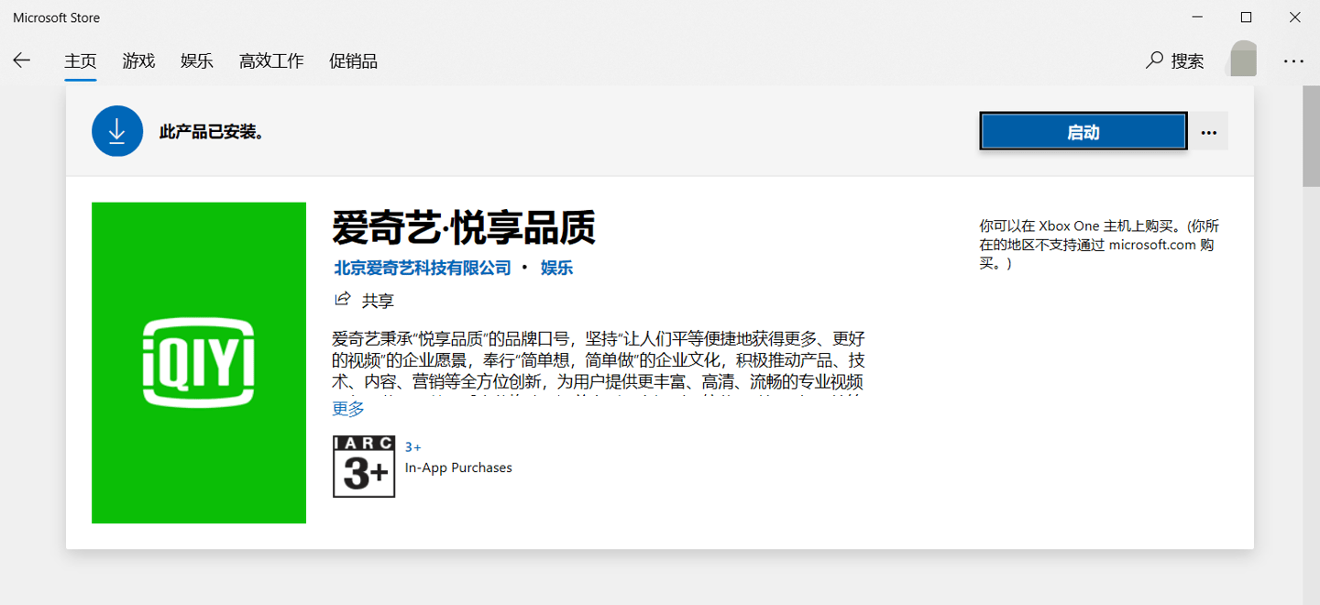Image resolution: width=1320 pixels, height=605 pixels.
Task: Open the top-right see-more ellipsis menu
Action: (1293, 61)
